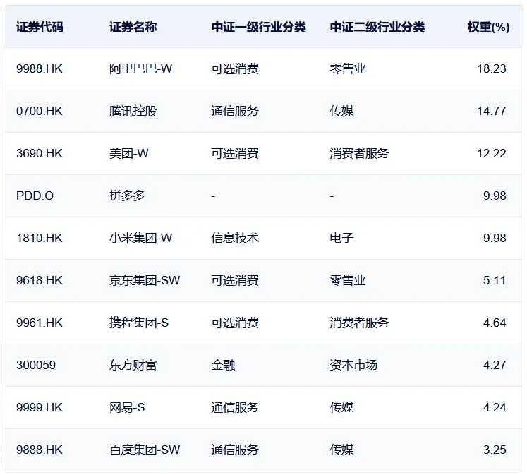Image resolution: width=527 pixels, height=475 pixels.
Task: Select the name 阿里巴巴-W
Action: click(x=140, y=69)
